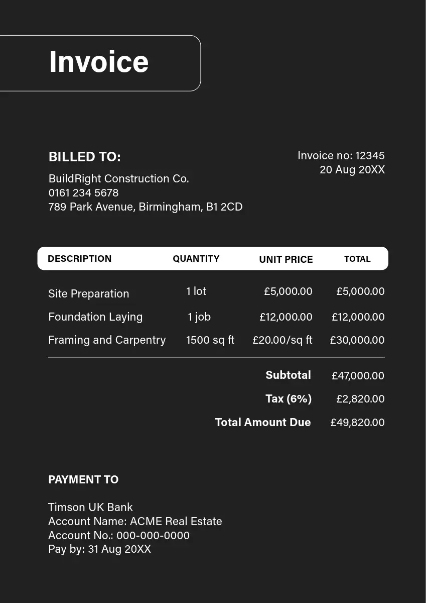Select the BILLED TO heading
This screenshot has width=426, height=603.
pyautogui.click(x=84, y=157)
